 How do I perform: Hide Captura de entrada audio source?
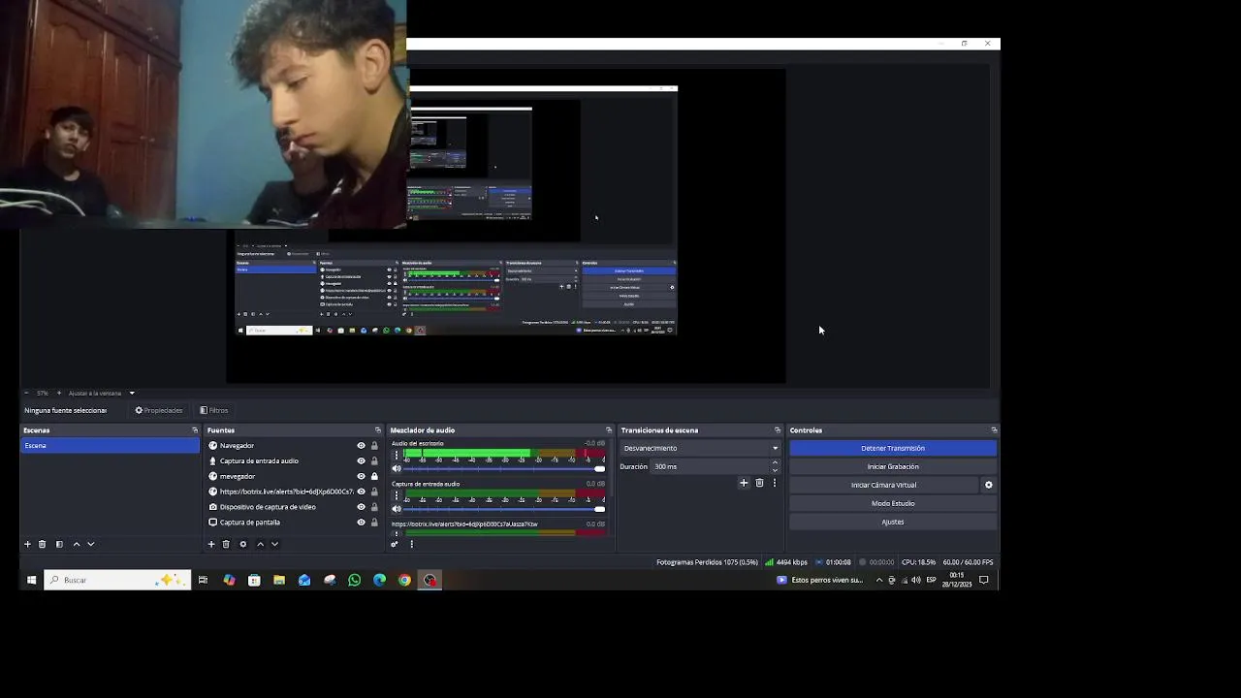click(362, 461)
